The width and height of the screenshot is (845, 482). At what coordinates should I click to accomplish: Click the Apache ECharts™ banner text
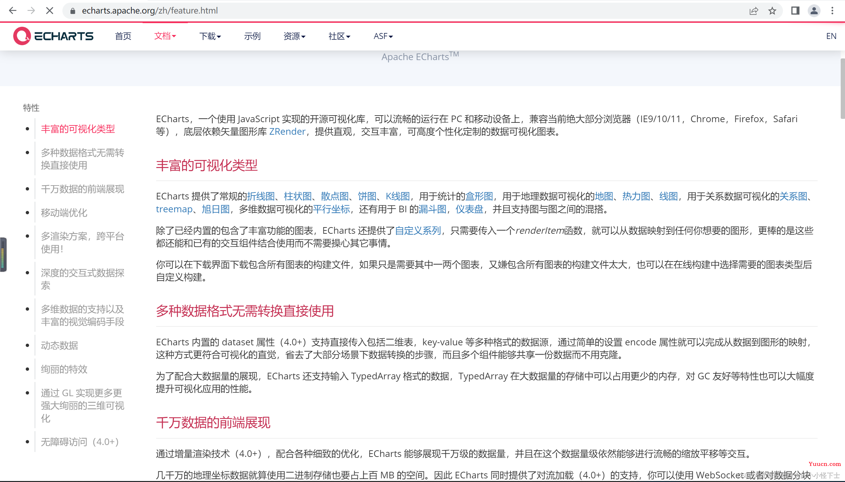point(420,56)
